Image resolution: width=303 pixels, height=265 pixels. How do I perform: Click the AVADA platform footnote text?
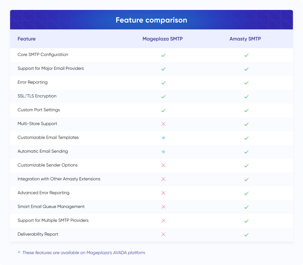pyautogui.click(x=84, y=253)
